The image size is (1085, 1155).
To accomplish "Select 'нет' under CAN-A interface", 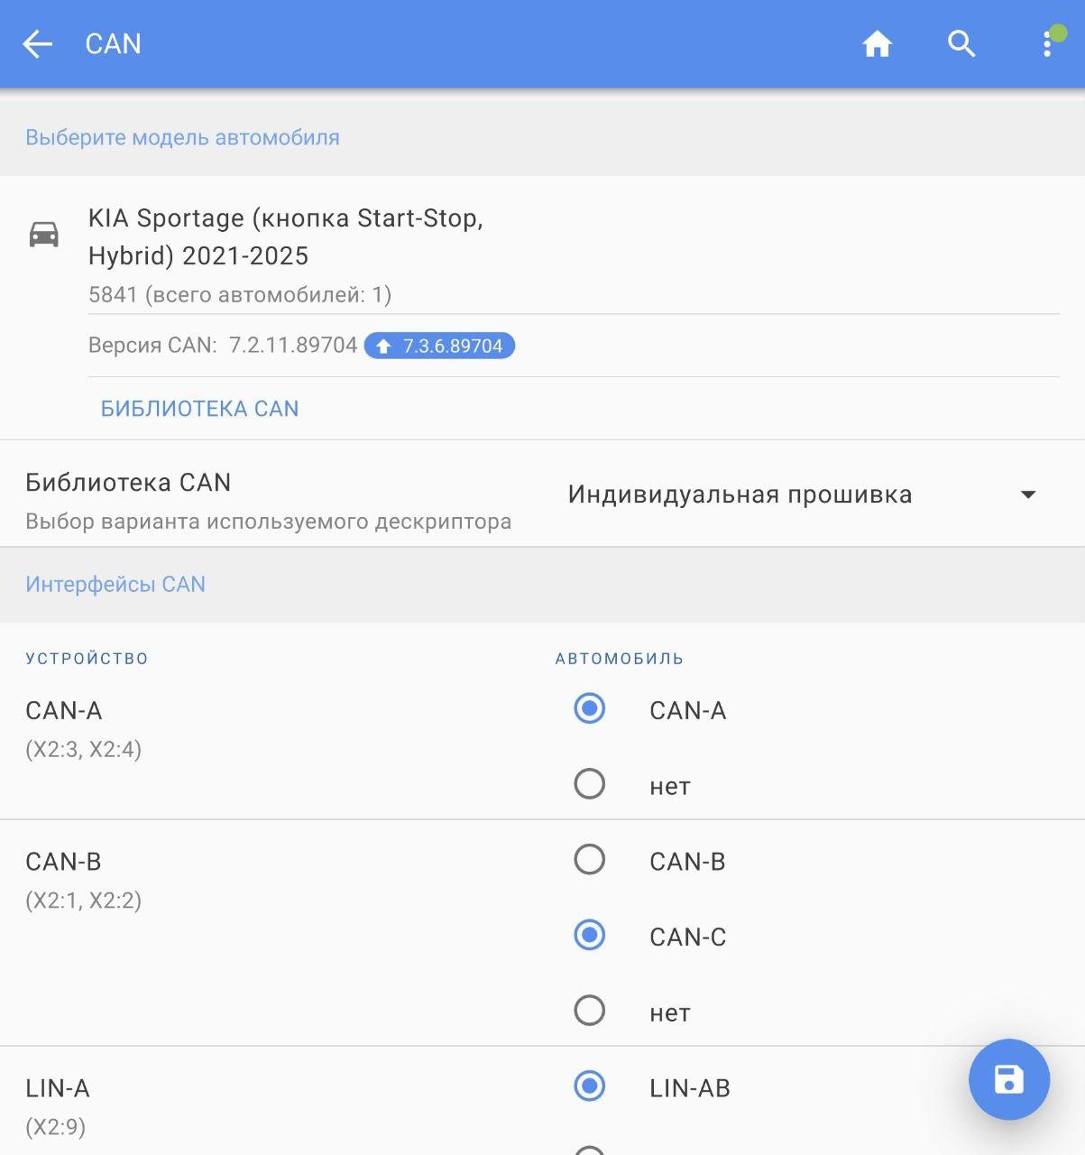I will tap(590, 784).
